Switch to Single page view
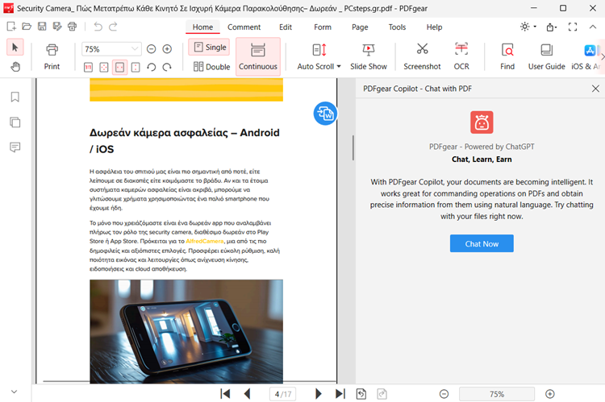Viewport: 605px width, 402px height. click(x=209, y=47)
